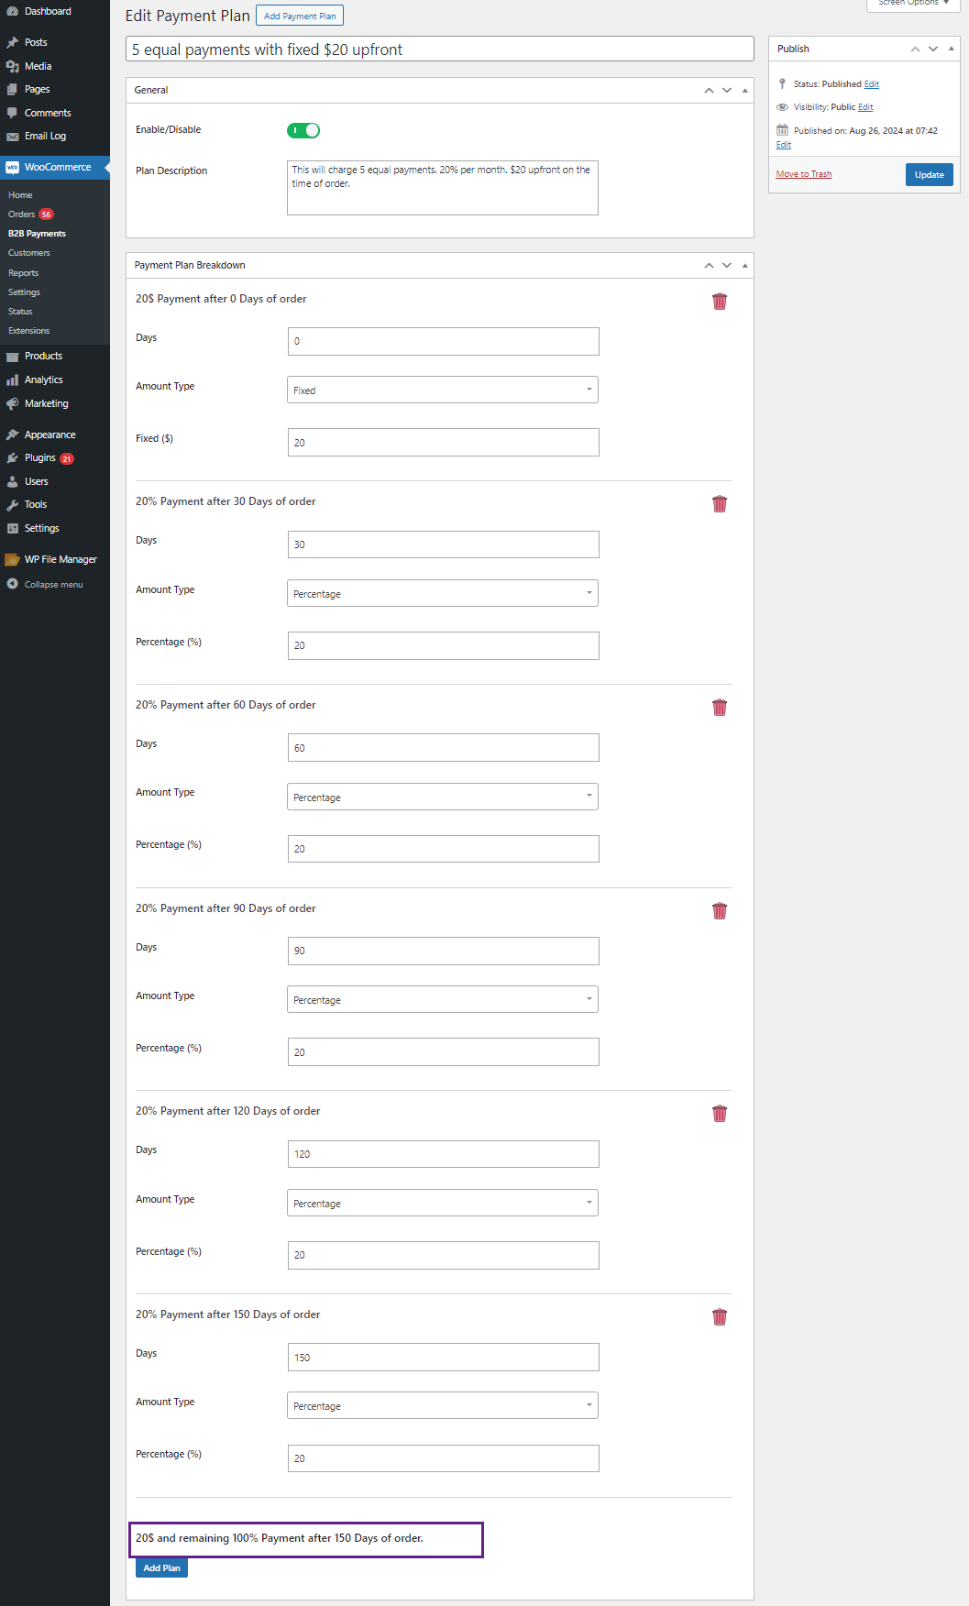Click the Move to Trash link
The height and width of the screenshot is (1606, 969).
[x=804, y=174]
